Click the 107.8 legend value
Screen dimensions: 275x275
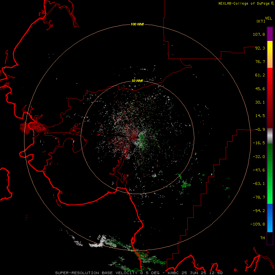pyautogui.click(x=259, y=34)
